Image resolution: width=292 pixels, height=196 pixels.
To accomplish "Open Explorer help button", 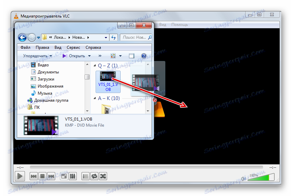I will tap(144, 56).
